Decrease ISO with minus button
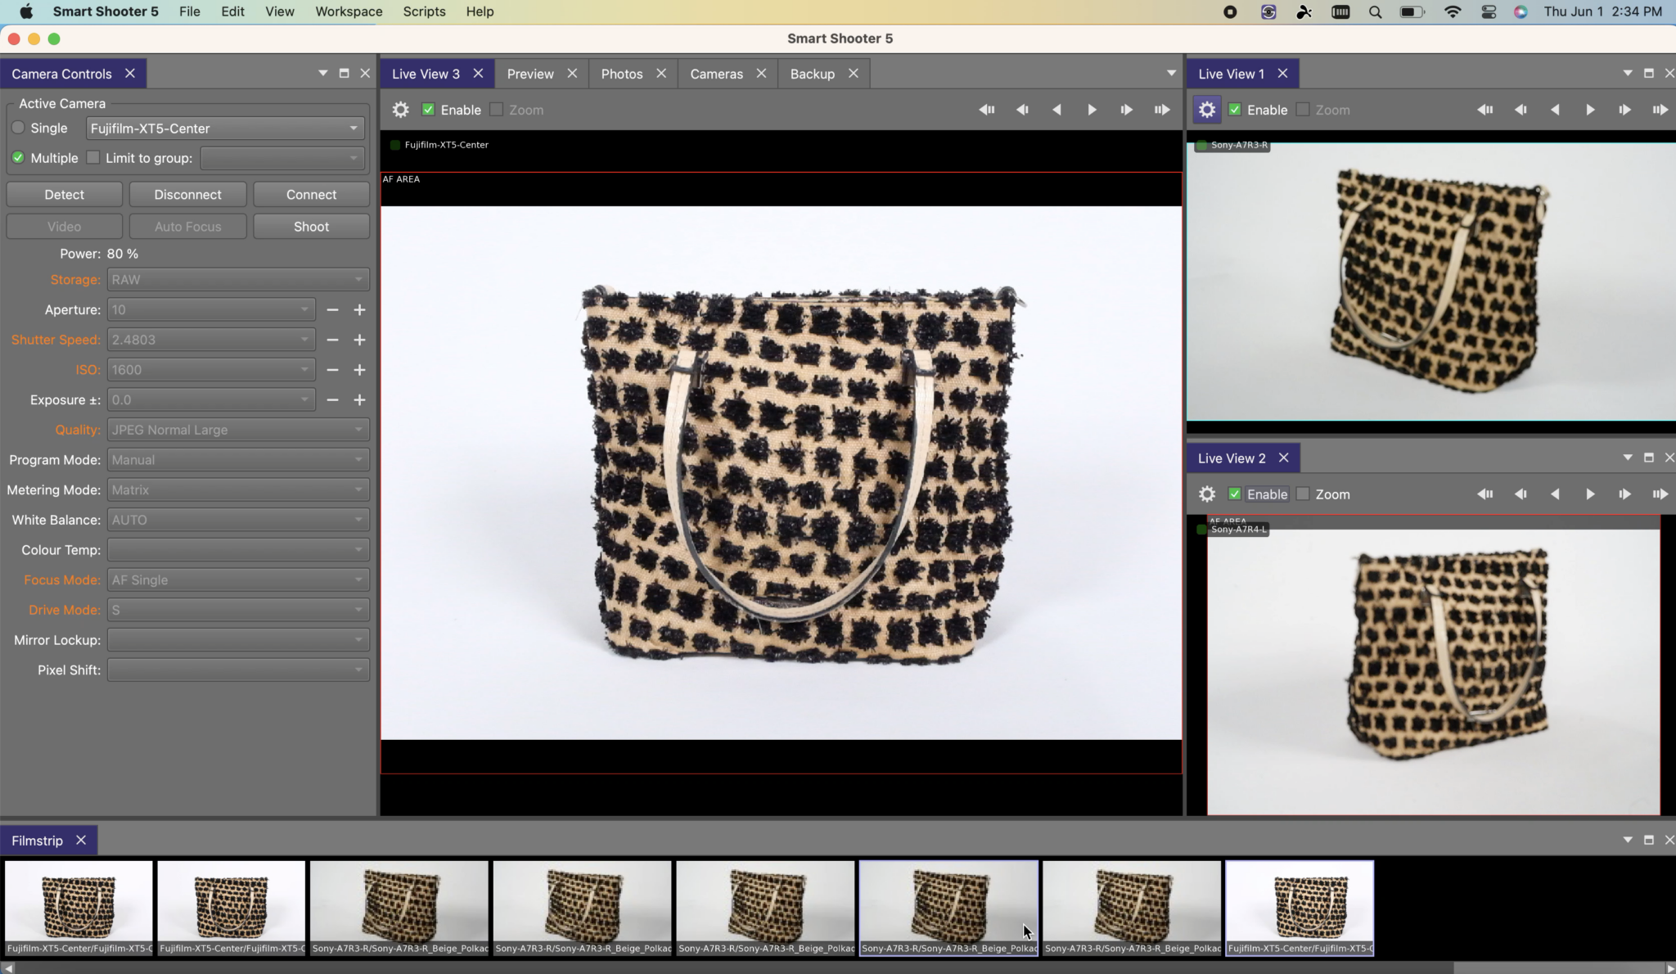 point(332,370)
